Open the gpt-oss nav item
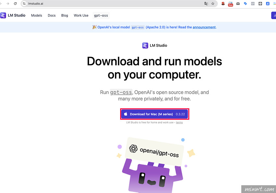The image size is (276, 193). (101, 16)
